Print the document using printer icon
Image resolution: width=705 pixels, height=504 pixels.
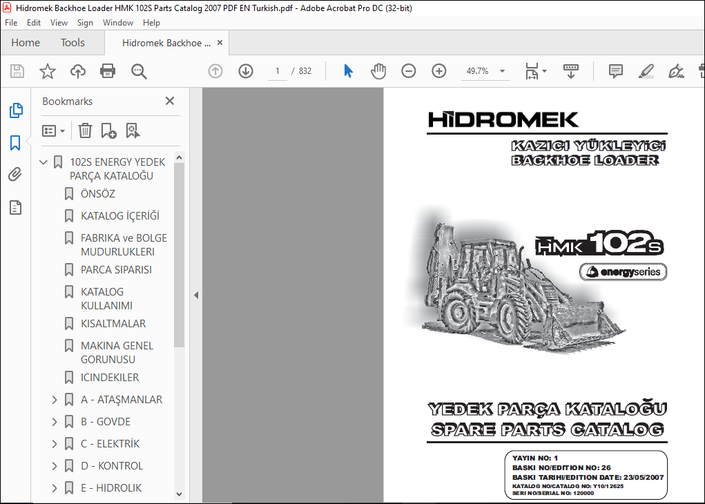(x=108, y=71)
